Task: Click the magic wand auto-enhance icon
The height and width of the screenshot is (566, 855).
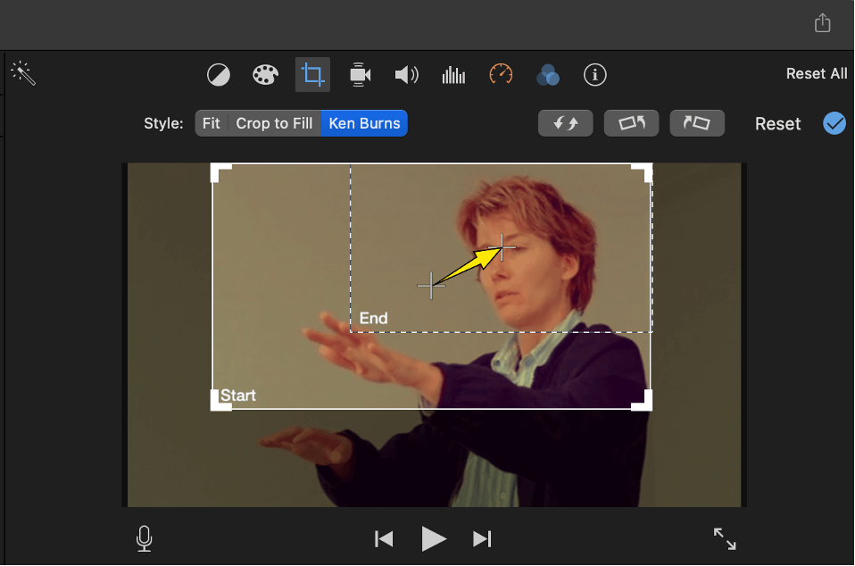Action: (x=23, y=74)
